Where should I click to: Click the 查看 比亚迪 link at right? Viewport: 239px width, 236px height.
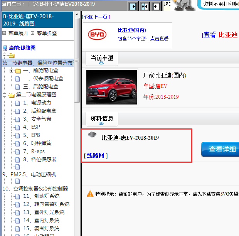click(x=220, y=35)
